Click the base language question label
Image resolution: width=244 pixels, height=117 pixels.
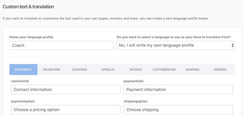point(174,37)
